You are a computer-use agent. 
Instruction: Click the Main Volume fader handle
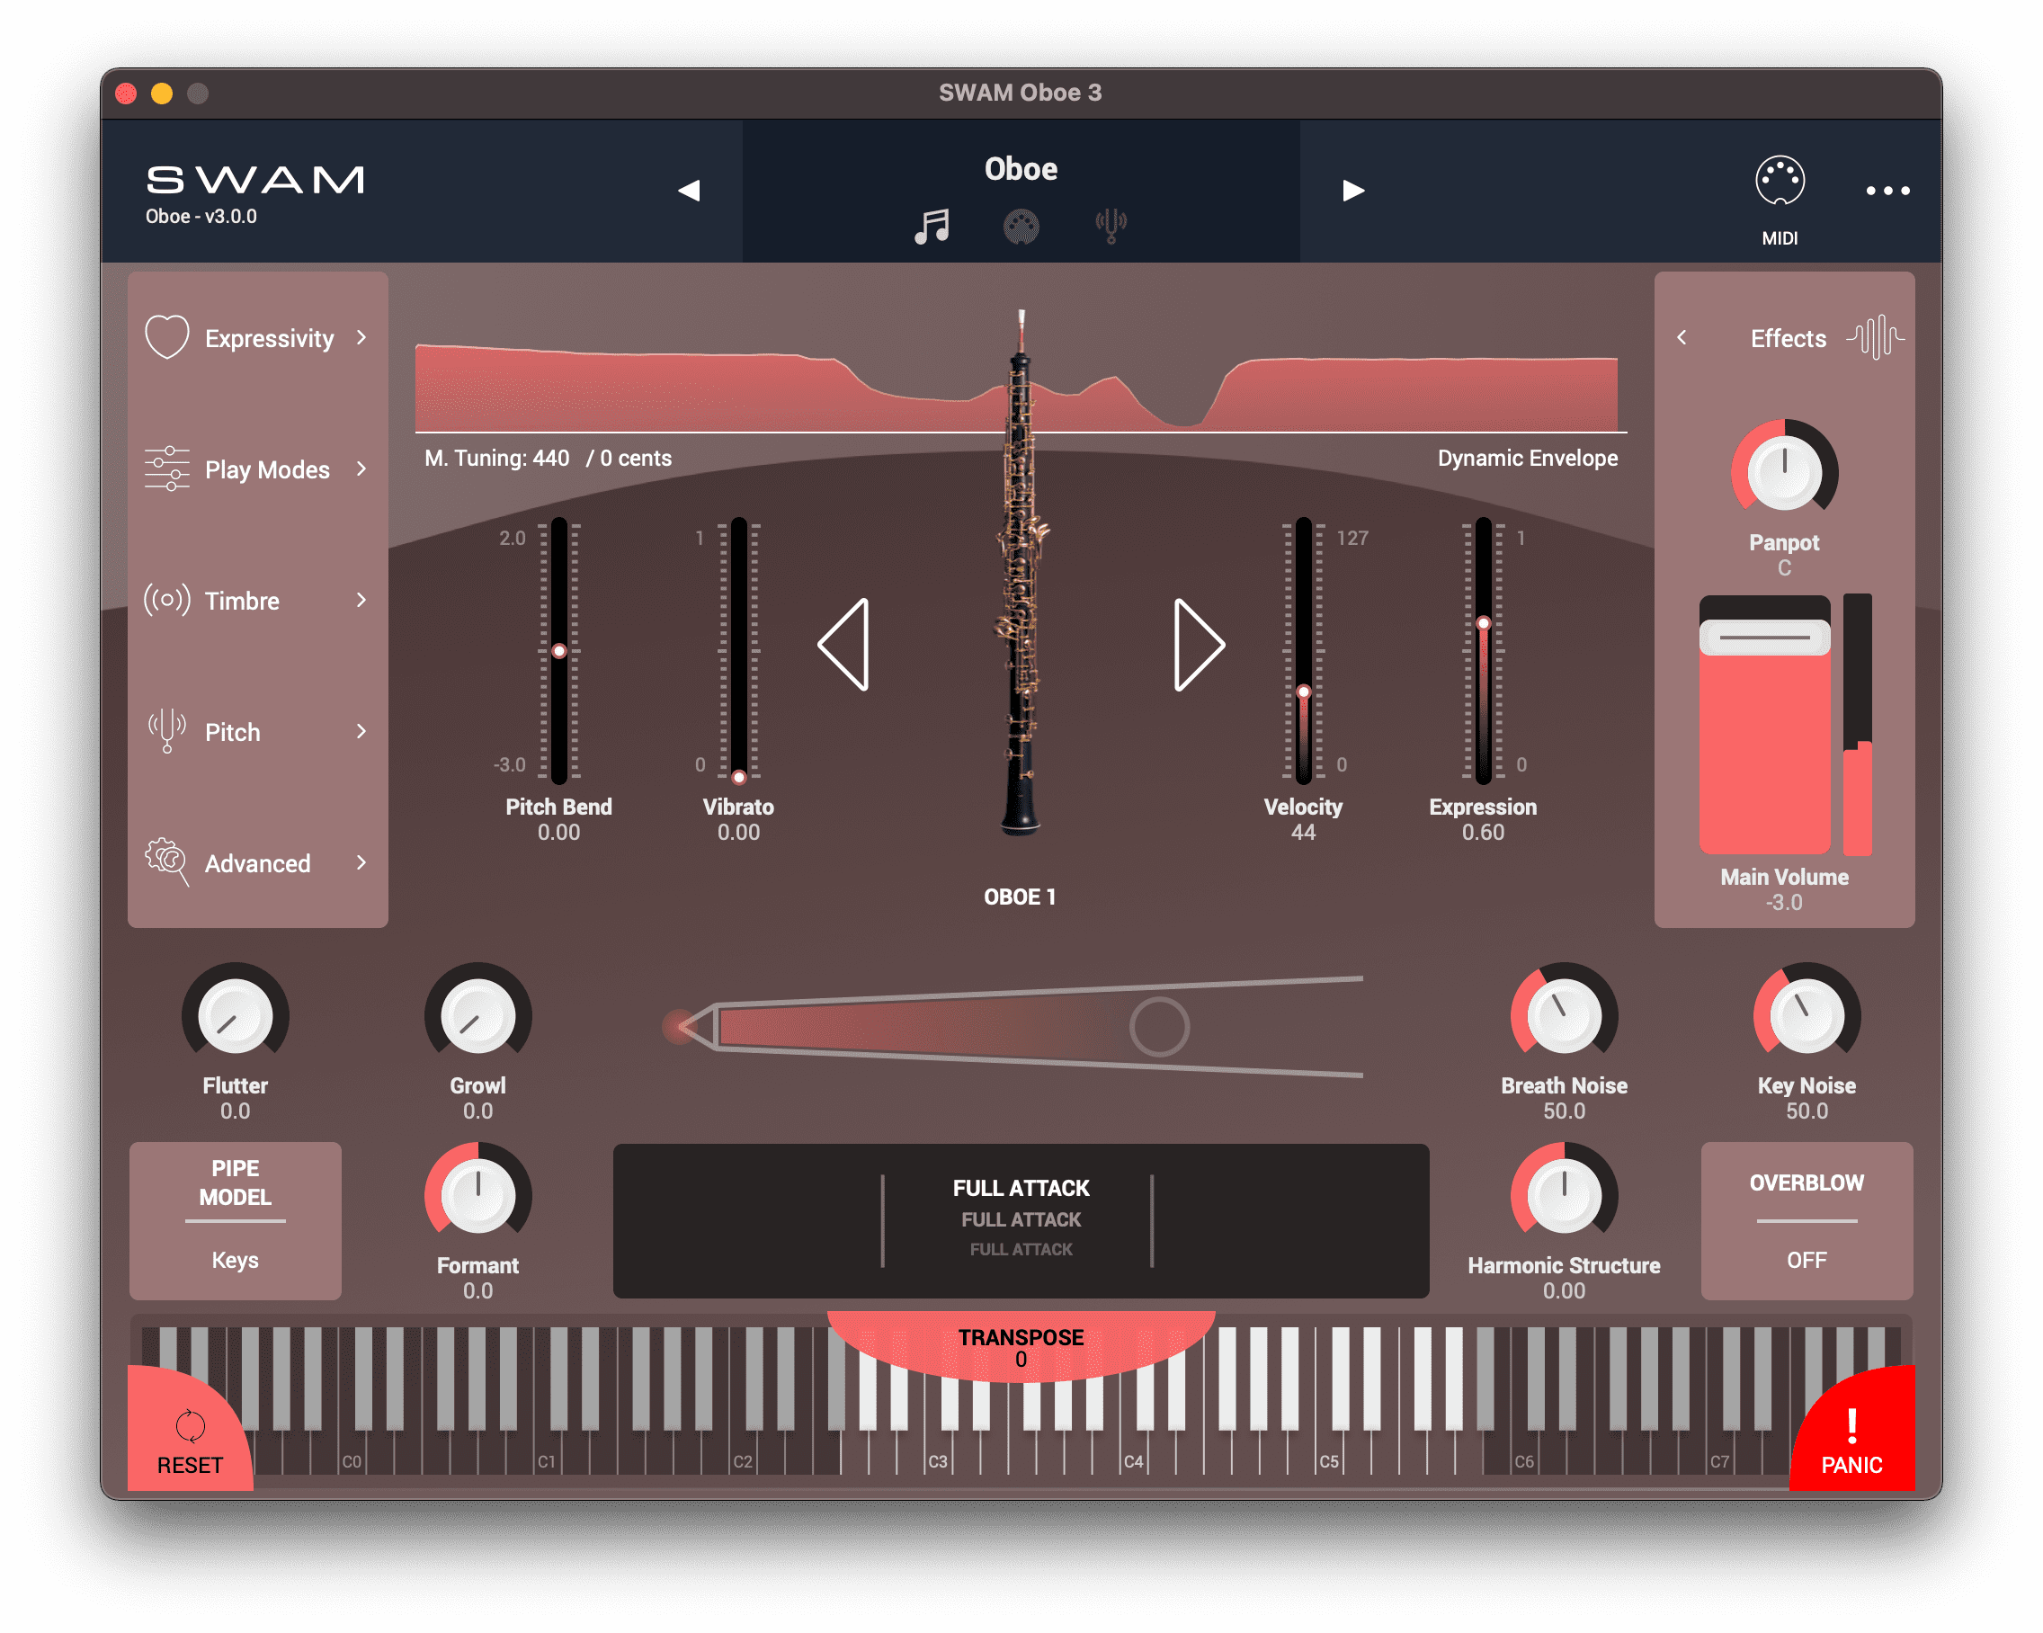[1764, 637]
